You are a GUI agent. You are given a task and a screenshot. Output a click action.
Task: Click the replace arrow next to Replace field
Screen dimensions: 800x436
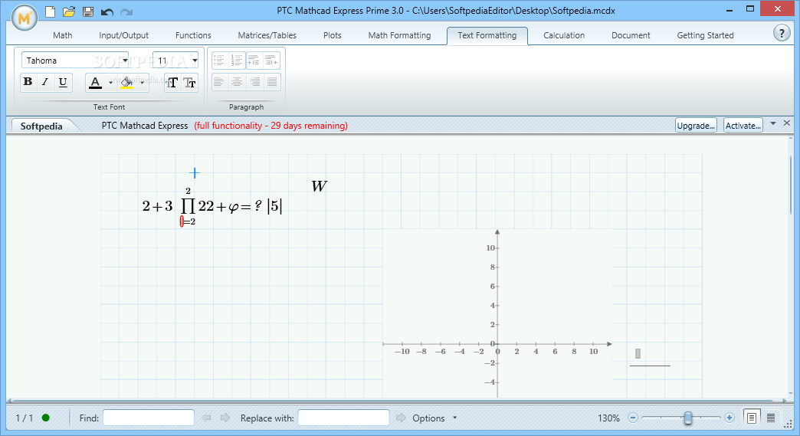point(401,418)
